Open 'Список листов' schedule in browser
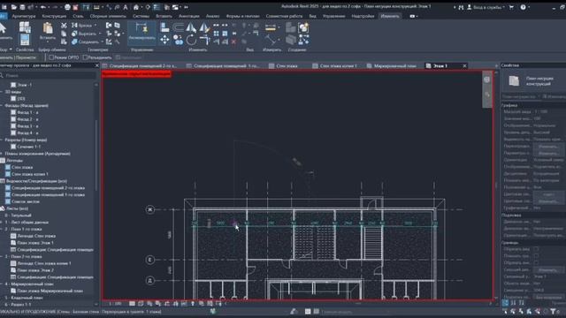The image size is (566, 318). (x=26, y=201)
